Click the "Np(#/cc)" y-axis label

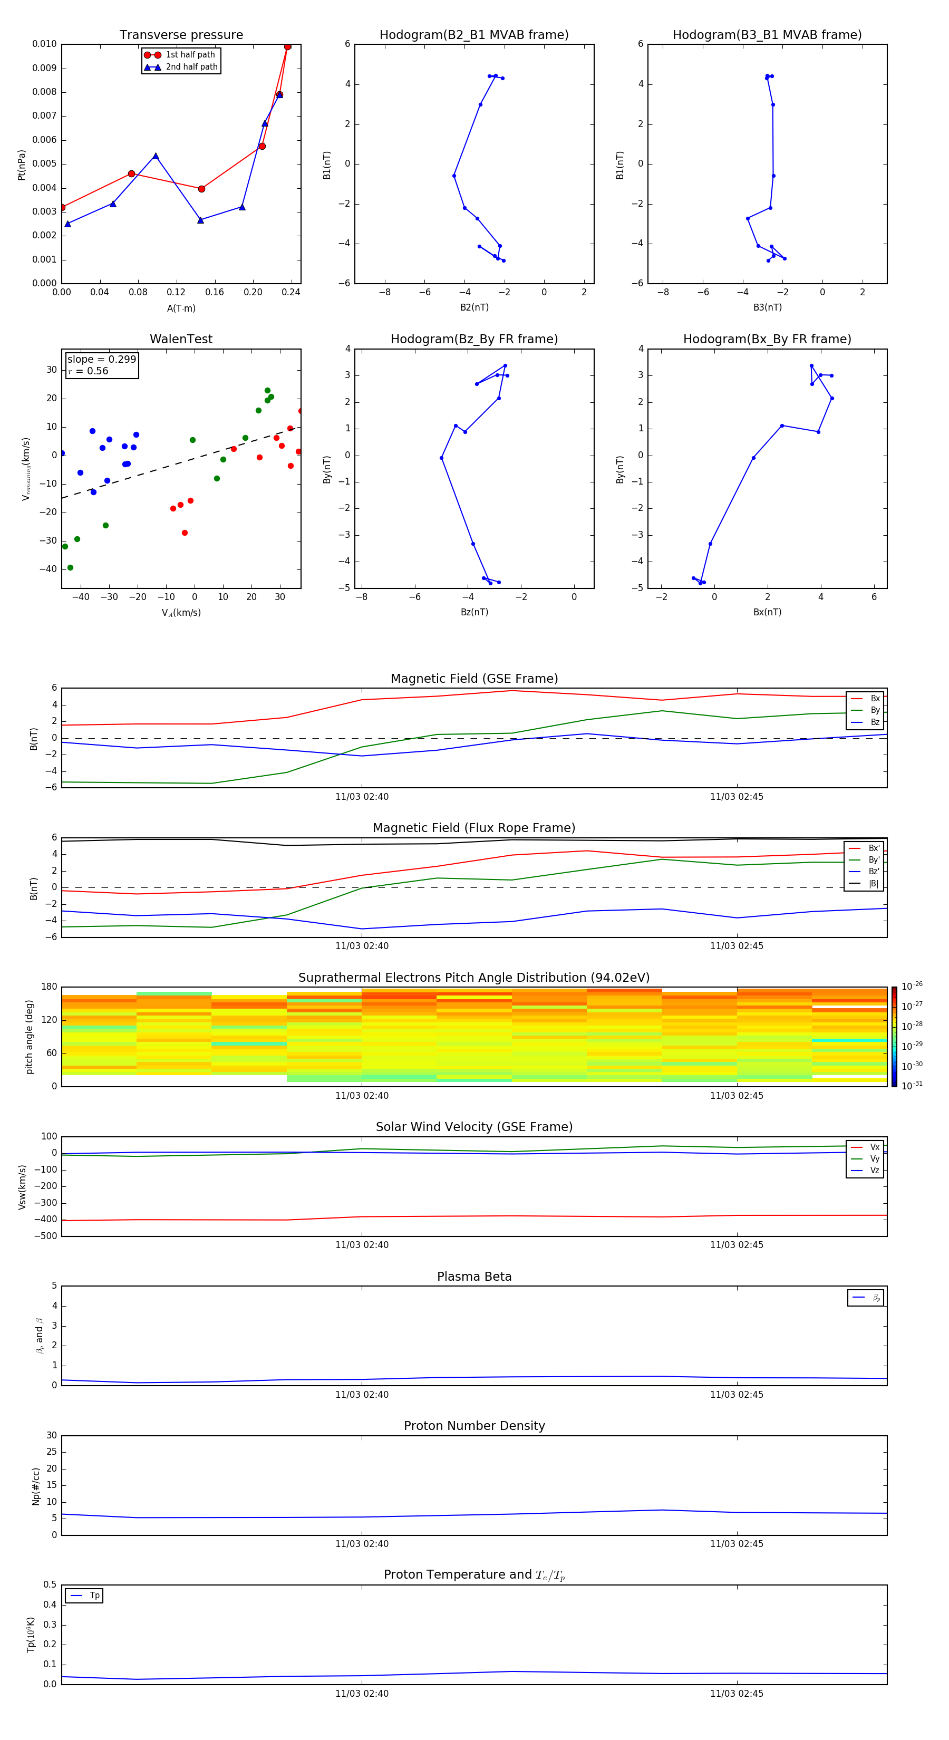[36, 1486]
